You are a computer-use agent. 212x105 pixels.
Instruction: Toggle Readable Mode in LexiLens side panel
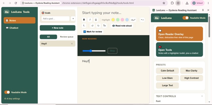coord(185,18)
